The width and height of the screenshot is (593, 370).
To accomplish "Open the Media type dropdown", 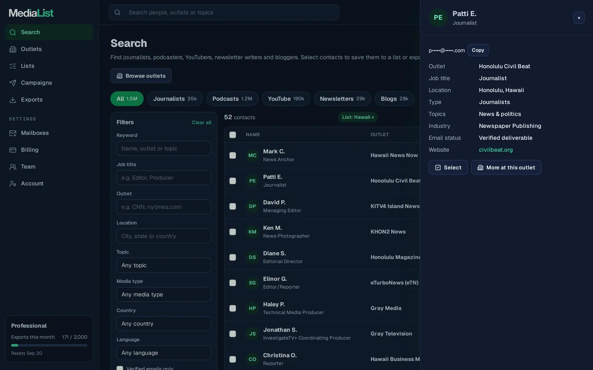I will 164,294.
